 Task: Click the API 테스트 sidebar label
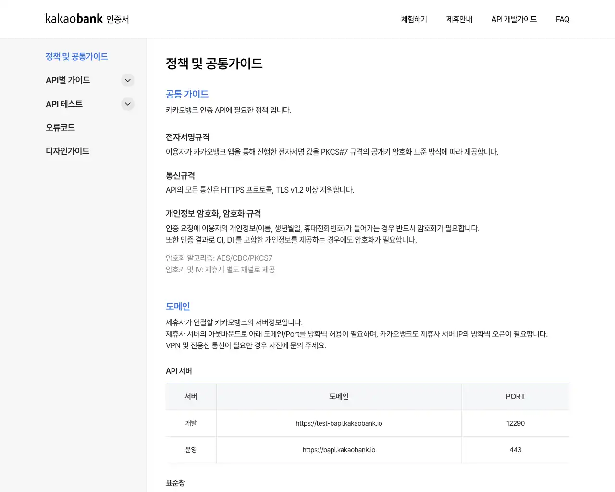coord(64,104)
